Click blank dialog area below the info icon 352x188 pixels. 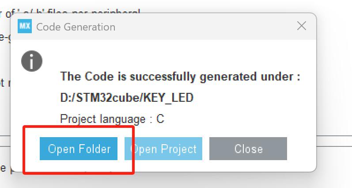(x=32, y=102)
